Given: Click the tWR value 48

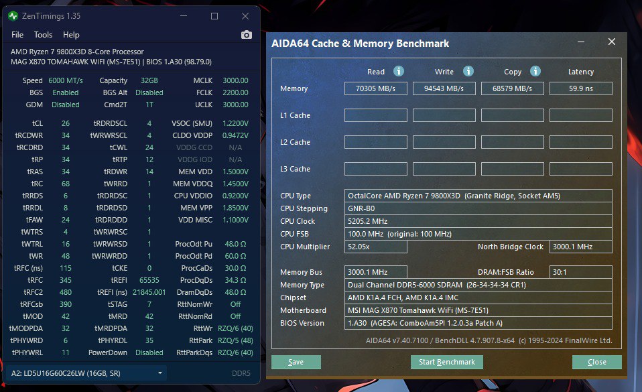Looking at the screenshot, I should click(x=66, y=256).
